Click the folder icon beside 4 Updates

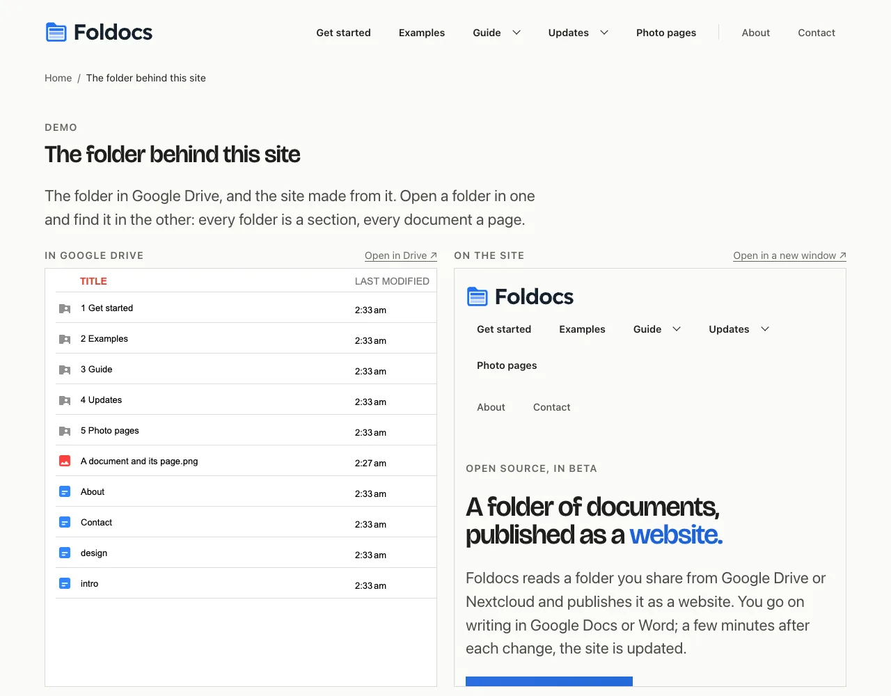click(x=65, y=400)
